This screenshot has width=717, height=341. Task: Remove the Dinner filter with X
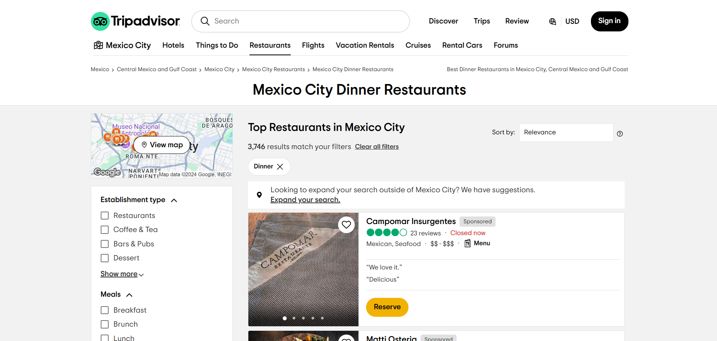[280, 167]
